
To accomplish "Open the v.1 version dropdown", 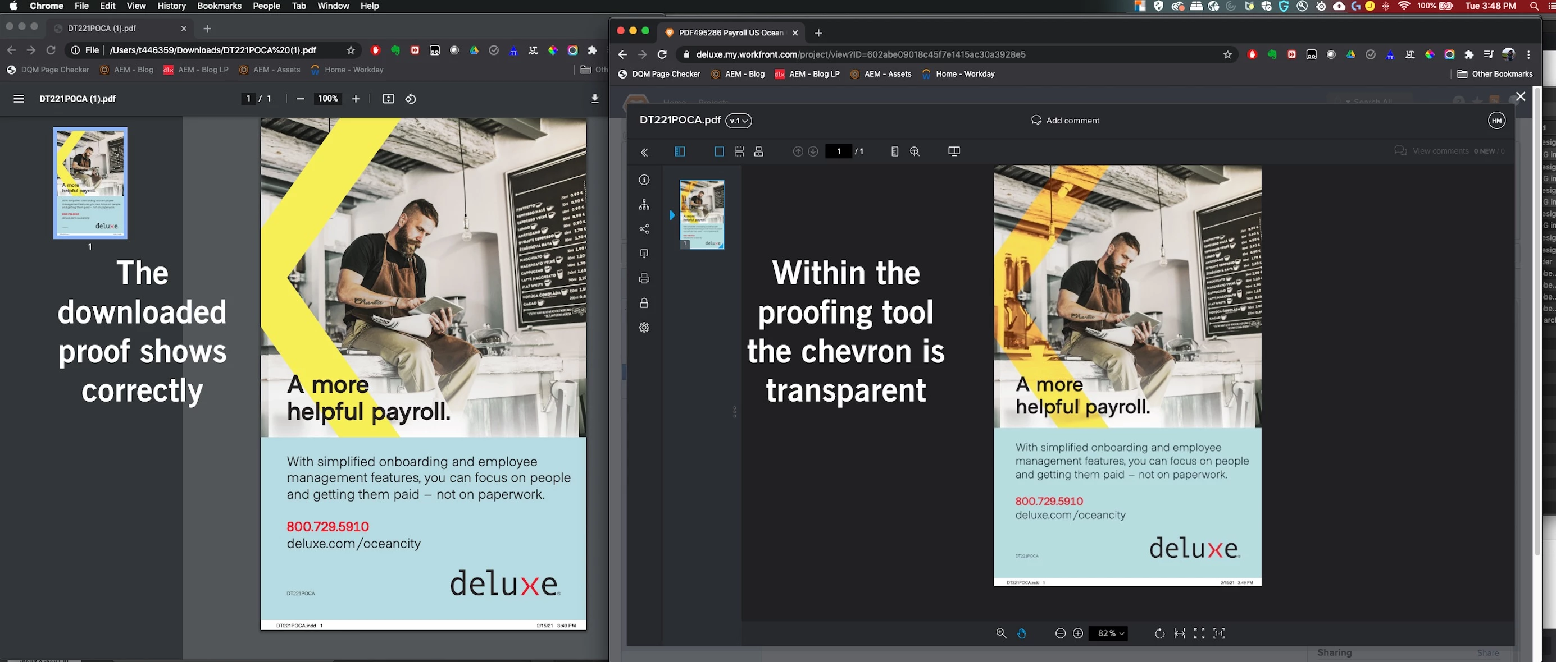I will [738, 121].
